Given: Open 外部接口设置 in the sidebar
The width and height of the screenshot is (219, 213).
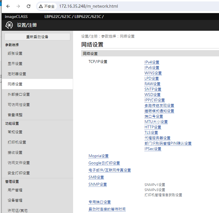Looking at the screenshot, I should 19,95.
